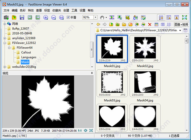
Task: Go to previous image toolbar icon
Action: point(30,17)
